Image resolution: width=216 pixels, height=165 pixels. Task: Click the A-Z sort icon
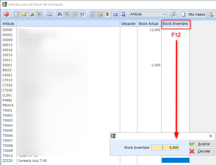82,14
